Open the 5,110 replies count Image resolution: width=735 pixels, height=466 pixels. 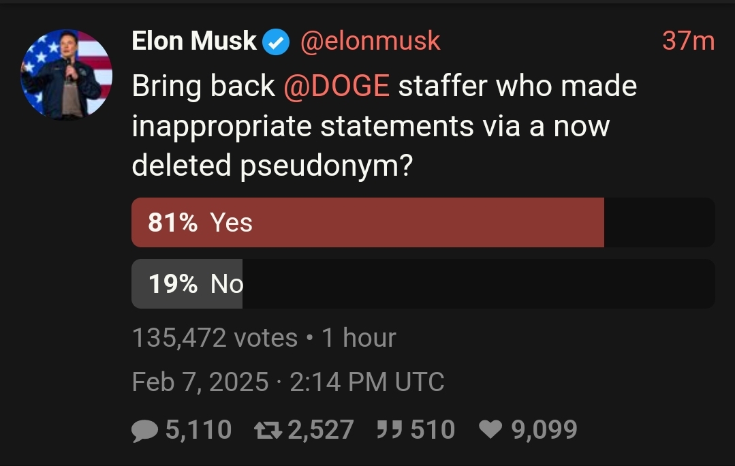point(198,430)
